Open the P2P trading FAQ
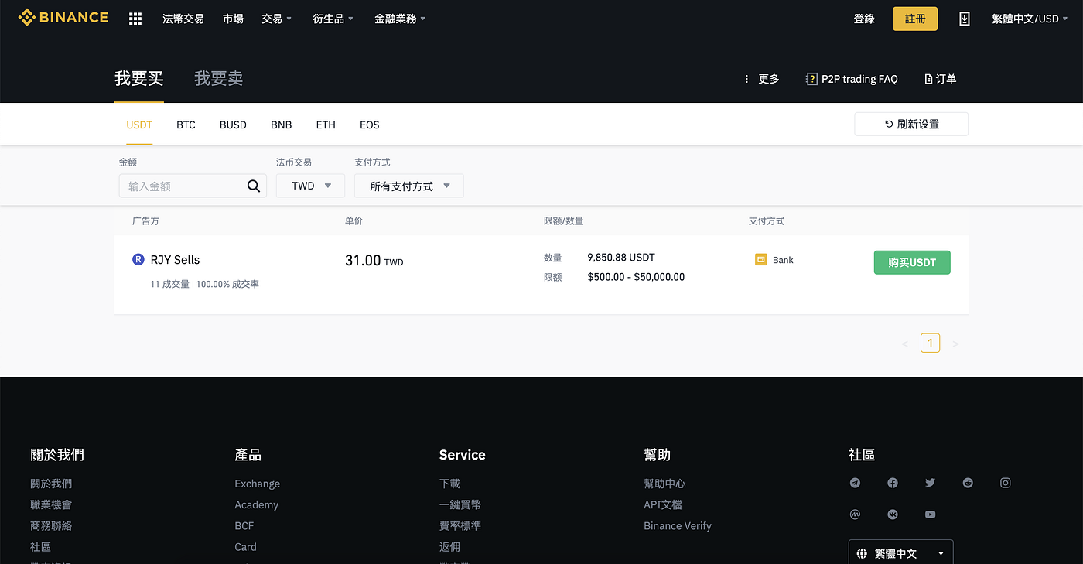The image size is (1083, 564). (x=852, y=79)
